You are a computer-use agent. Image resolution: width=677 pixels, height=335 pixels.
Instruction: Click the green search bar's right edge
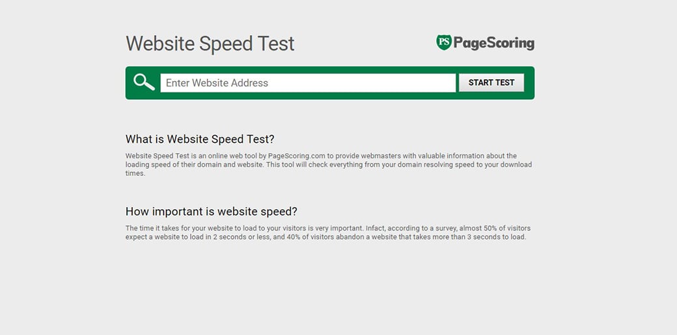pyautogui.click(x=530, y=83)
